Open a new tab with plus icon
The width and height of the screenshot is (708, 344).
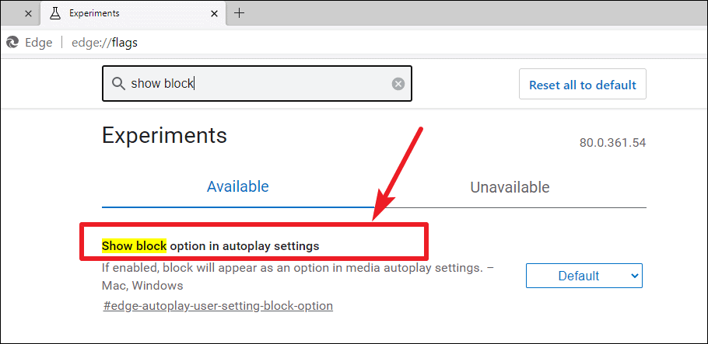pos(240,13)
